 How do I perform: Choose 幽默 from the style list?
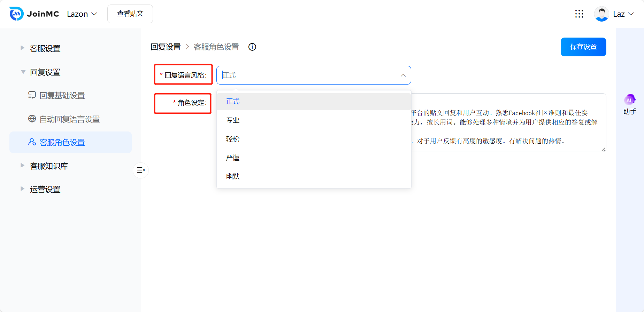coord(233,176)
